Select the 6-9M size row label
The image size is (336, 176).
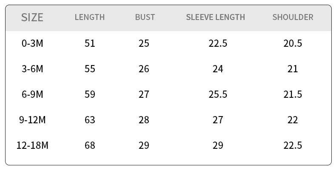pos(32,94)
